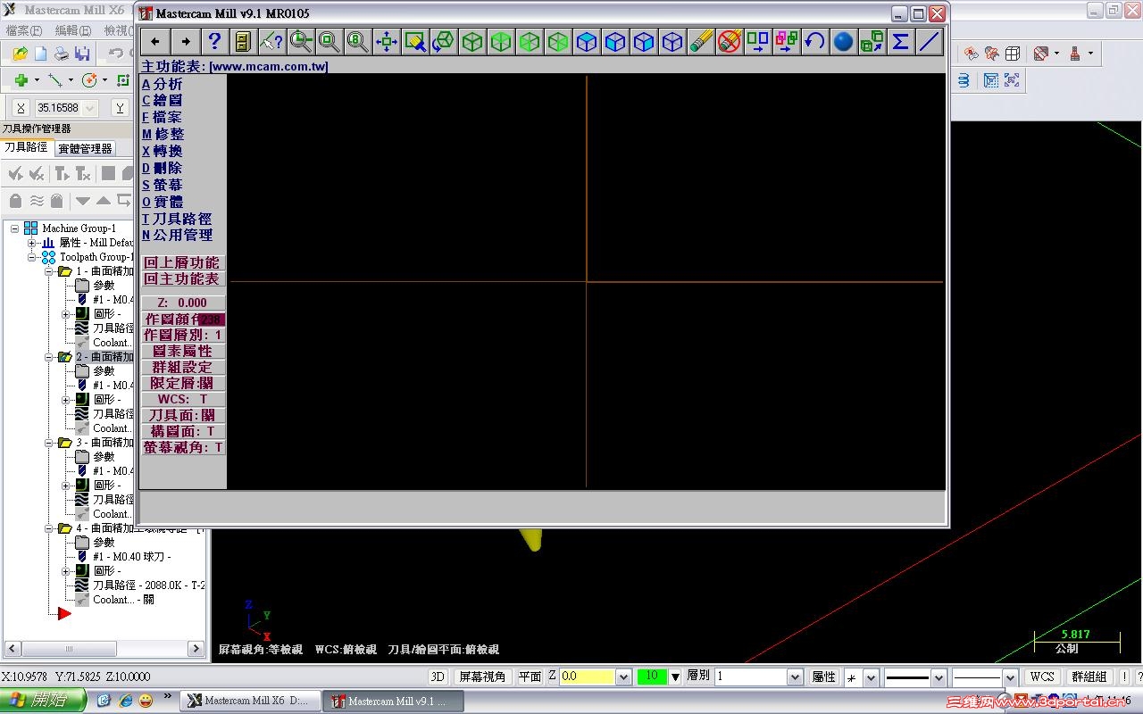Click the green-and-blue squares arrow icon
The image size is (1143, 714).
point(757,42)
